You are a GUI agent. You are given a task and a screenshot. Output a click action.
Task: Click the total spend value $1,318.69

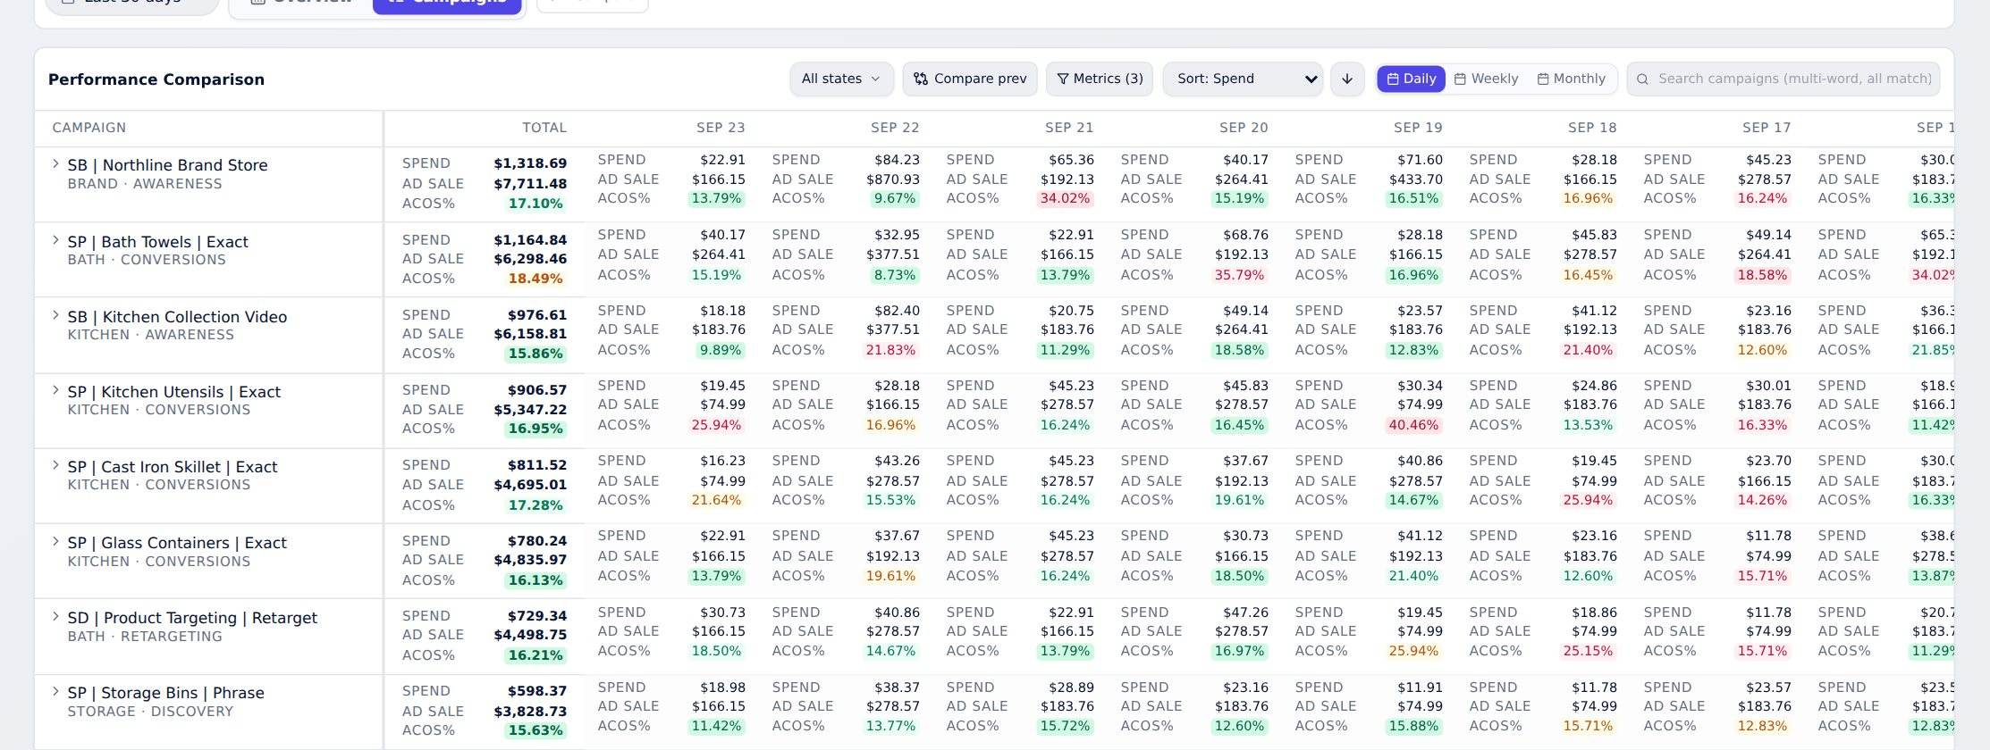click(530, 163)
